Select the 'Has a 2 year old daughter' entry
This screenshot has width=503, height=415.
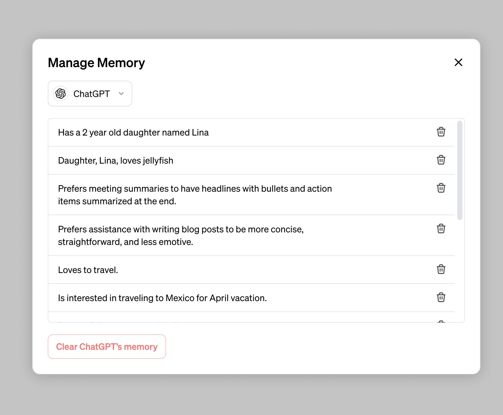click(x=133, y=133)
